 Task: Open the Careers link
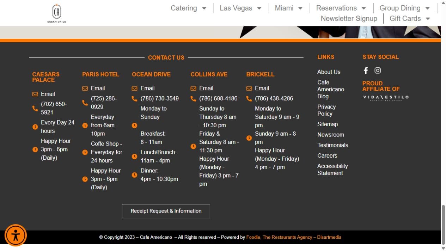click(x=327, y=155)
